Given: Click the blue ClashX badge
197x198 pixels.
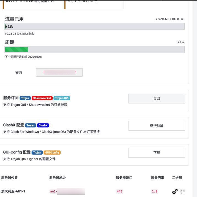Looking at the screenshot, I should click(x=43, y=125).
